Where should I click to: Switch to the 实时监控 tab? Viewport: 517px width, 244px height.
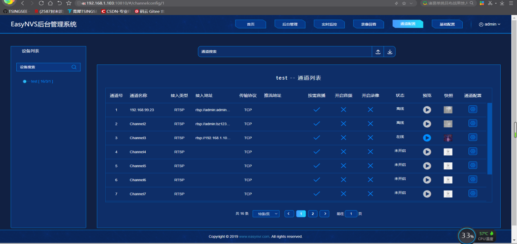coord(329,24)
